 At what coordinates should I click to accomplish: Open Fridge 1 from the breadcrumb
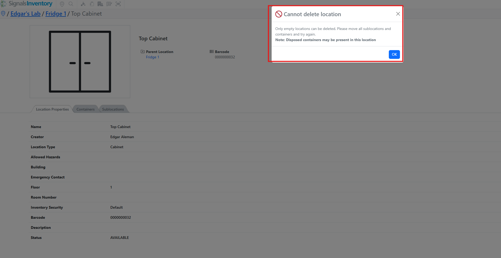click(56, 14)
